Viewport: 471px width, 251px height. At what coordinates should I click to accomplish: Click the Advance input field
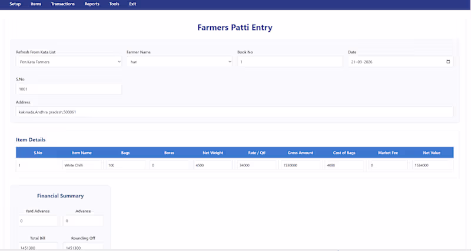click(x=83, y=220)
